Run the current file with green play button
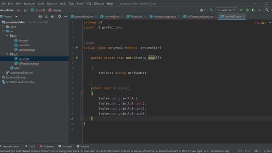This screenshot has width=272, height=153. (x=241, y=10)
